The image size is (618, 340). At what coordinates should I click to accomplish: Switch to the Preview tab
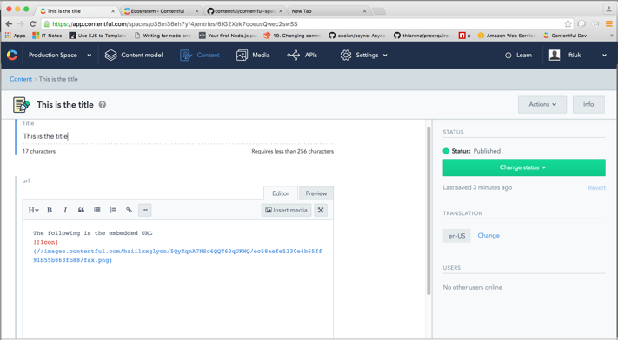316,193
